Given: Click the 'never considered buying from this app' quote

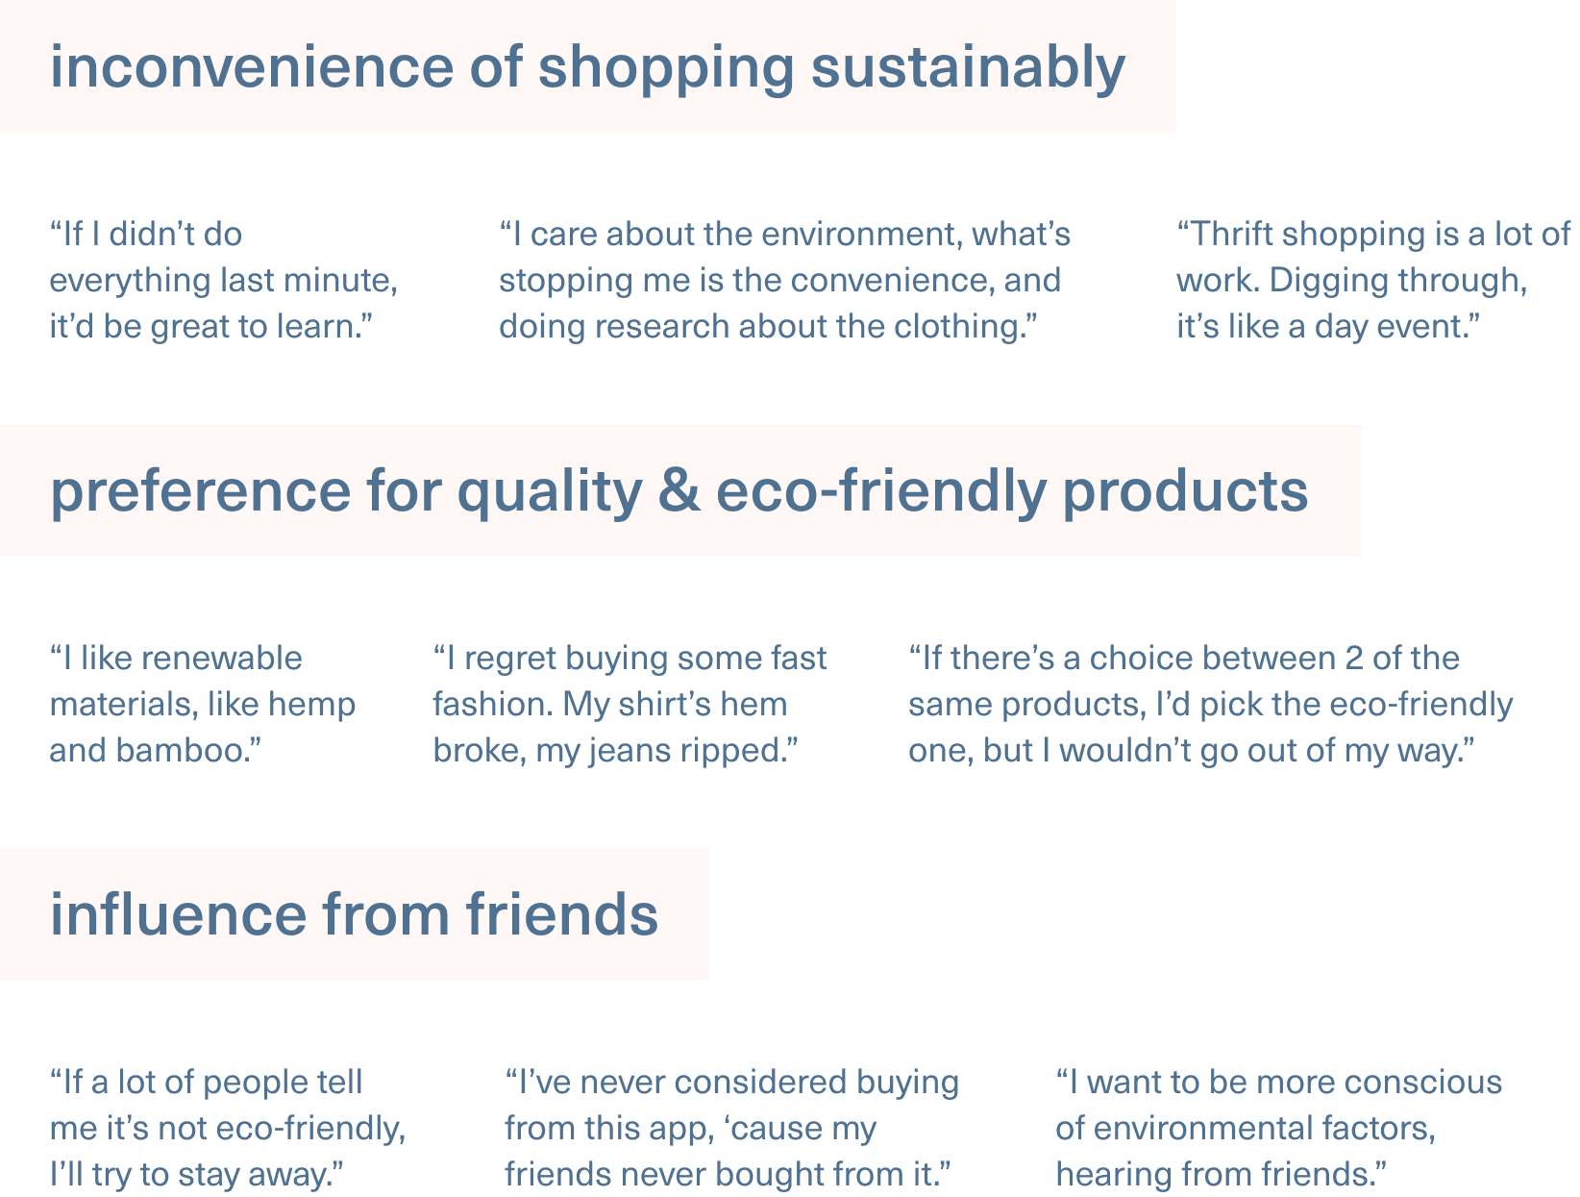Looking at the screenshot, I should [x=731, y=1128].
